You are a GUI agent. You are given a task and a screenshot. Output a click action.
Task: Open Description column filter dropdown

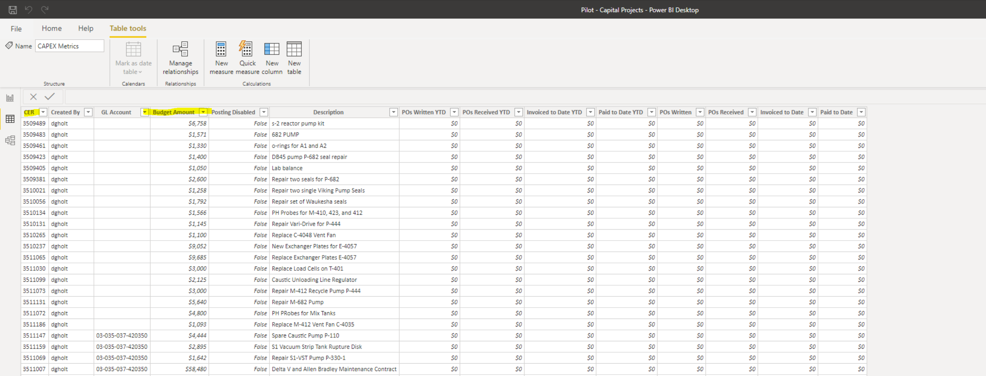tap(393, 112)
